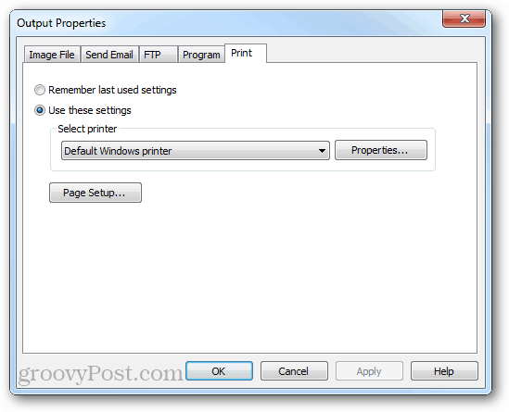
Task: Click the Use these settings label text
Action: [90, 110]
